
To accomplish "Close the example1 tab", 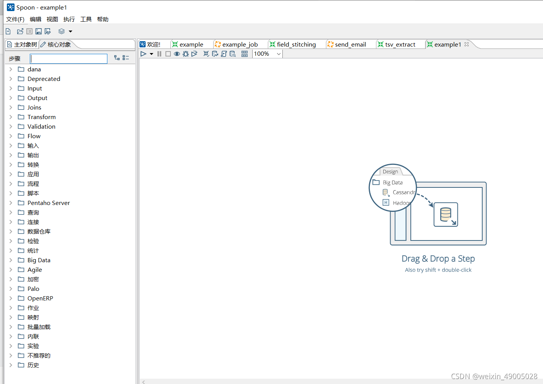I will (467, 44).
